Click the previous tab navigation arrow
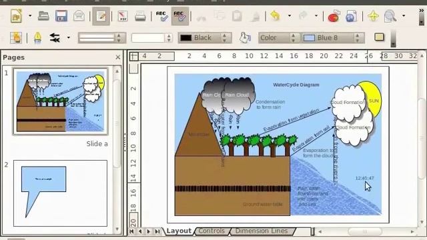 coord(140,231)
